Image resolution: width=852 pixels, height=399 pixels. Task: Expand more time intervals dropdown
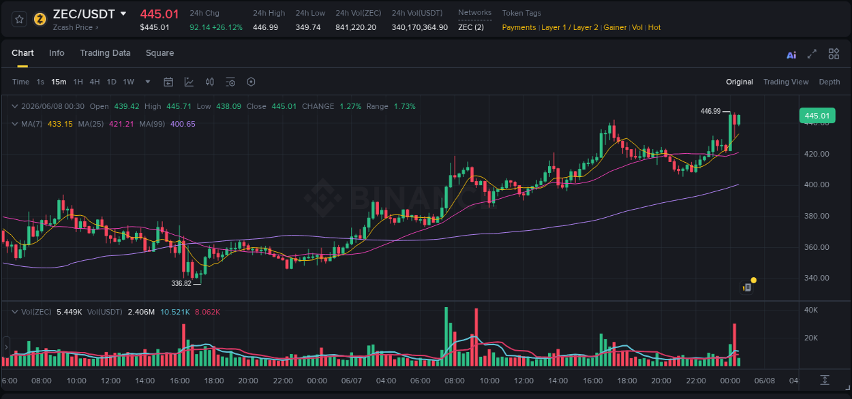coord(148,82)
